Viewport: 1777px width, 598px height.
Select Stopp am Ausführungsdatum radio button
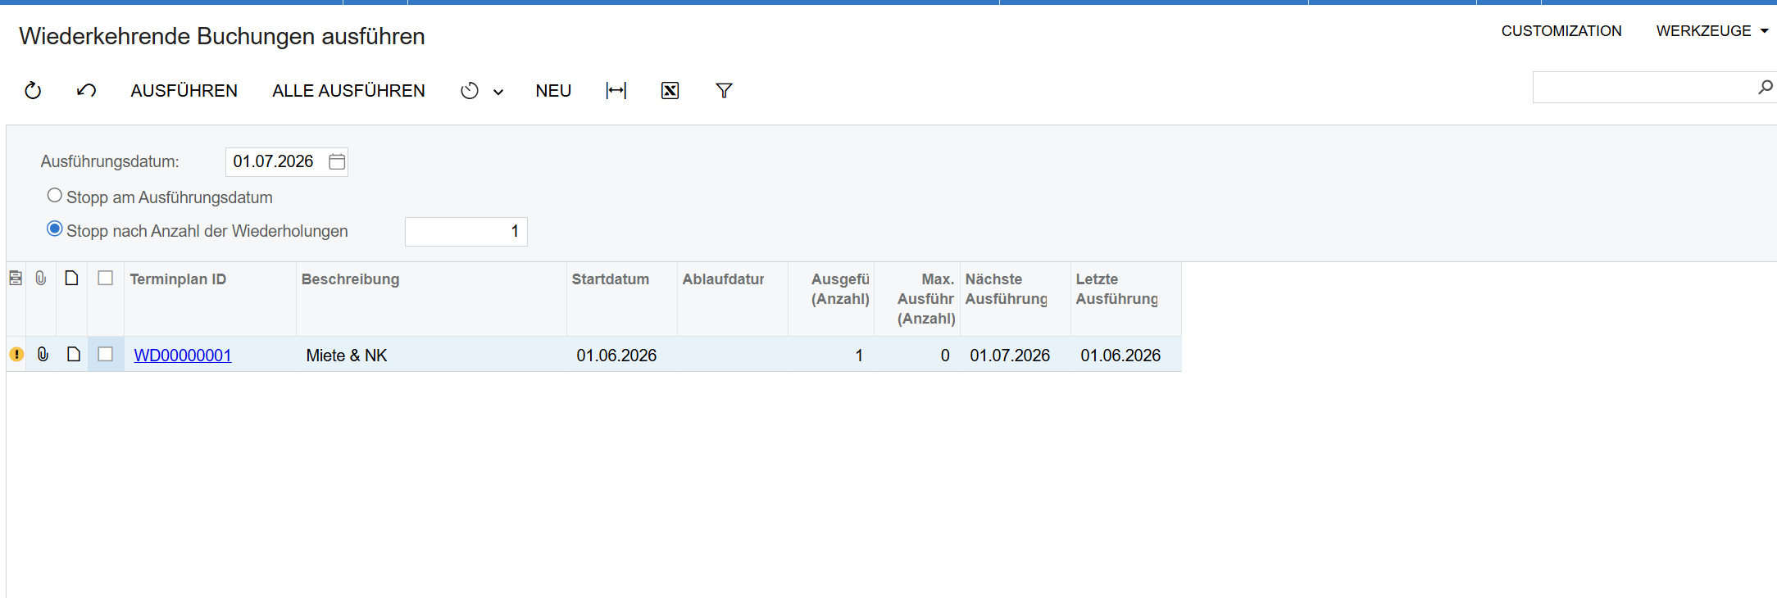click(54, 196)
